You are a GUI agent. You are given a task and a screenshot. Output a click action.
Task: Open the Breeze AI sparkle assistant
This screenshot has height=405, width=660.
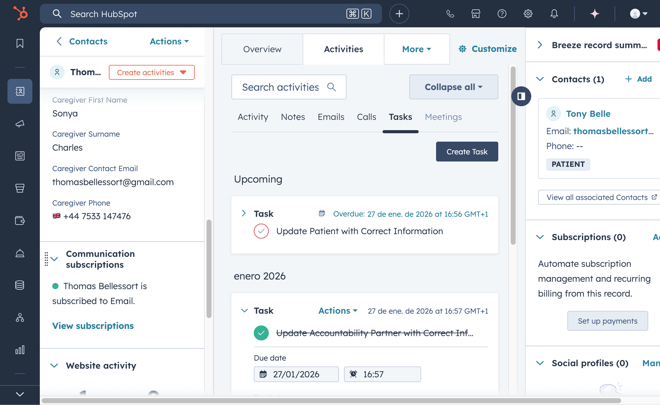(x=595, y=14)
